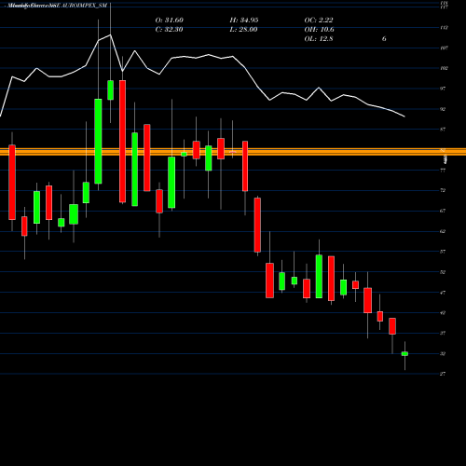
Task: Click the 57 price axis label
Action: point(443,252)
